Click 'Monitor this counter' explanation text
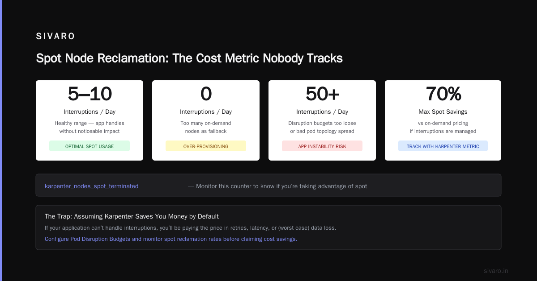The height and width of the screenshot is (281, 537). pyautogui.click(x=277, y=186)
